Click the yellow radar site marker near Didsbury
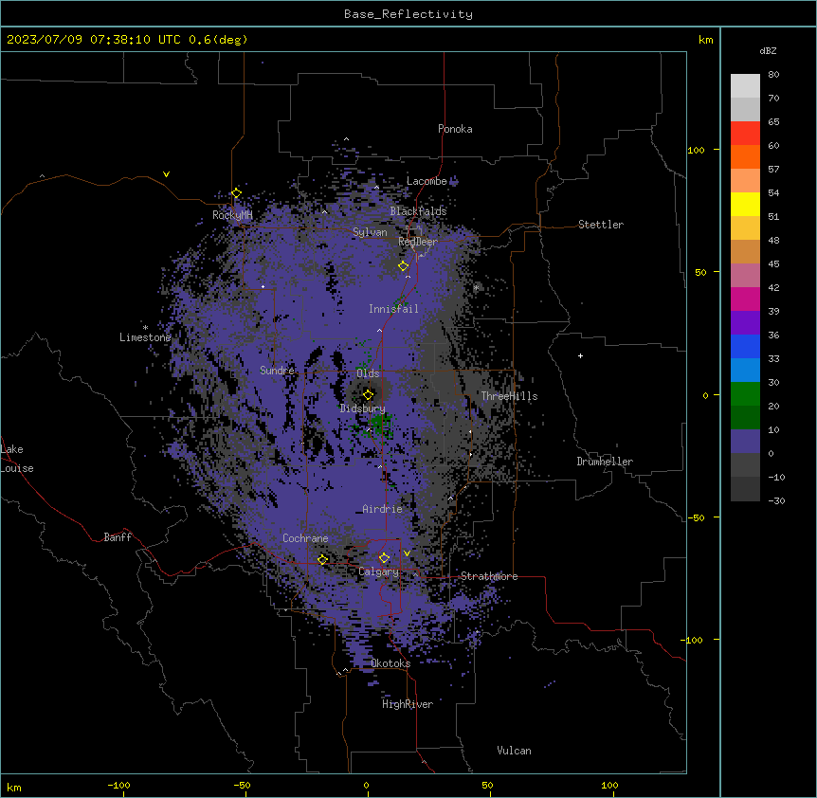 point(368,394)
